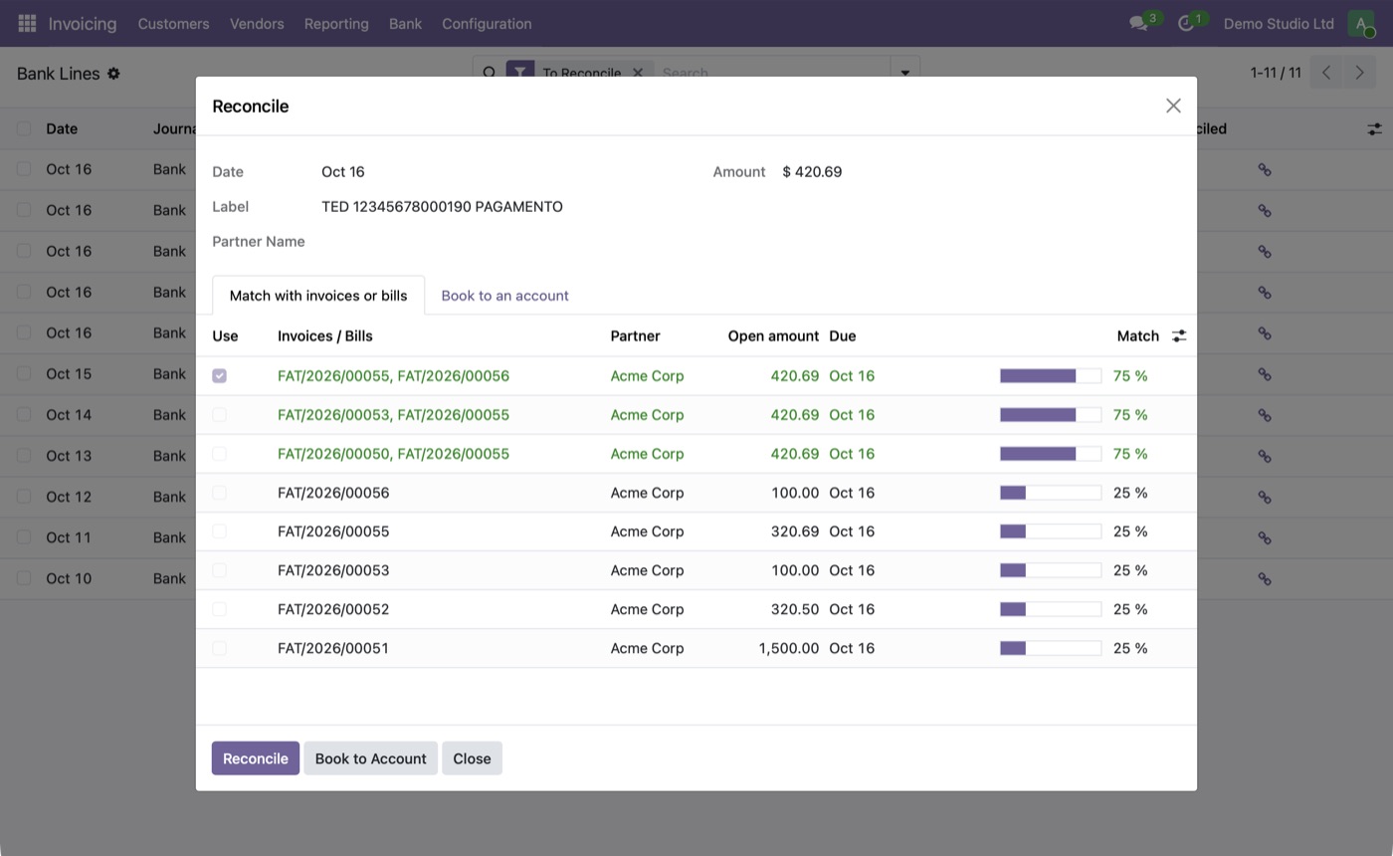
Task: Open the Customers menu
Action: pyautogui.click(x=173, y=23)
